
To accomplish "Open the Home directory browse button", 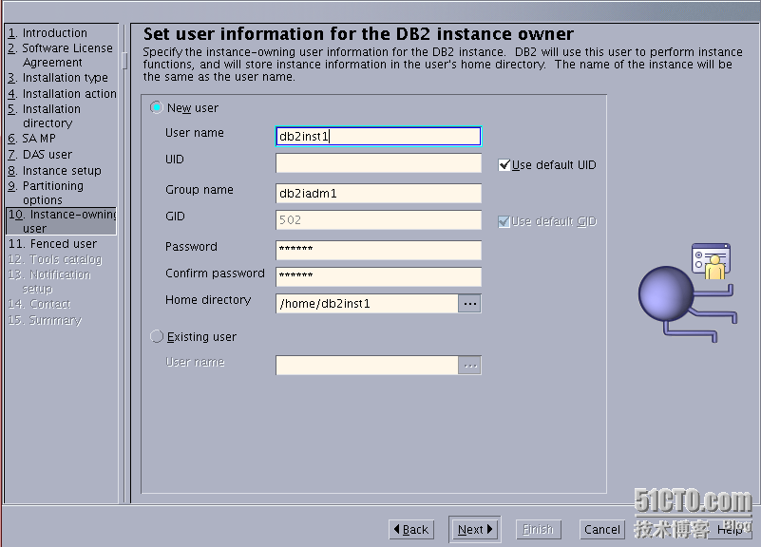I will [469, 304].
